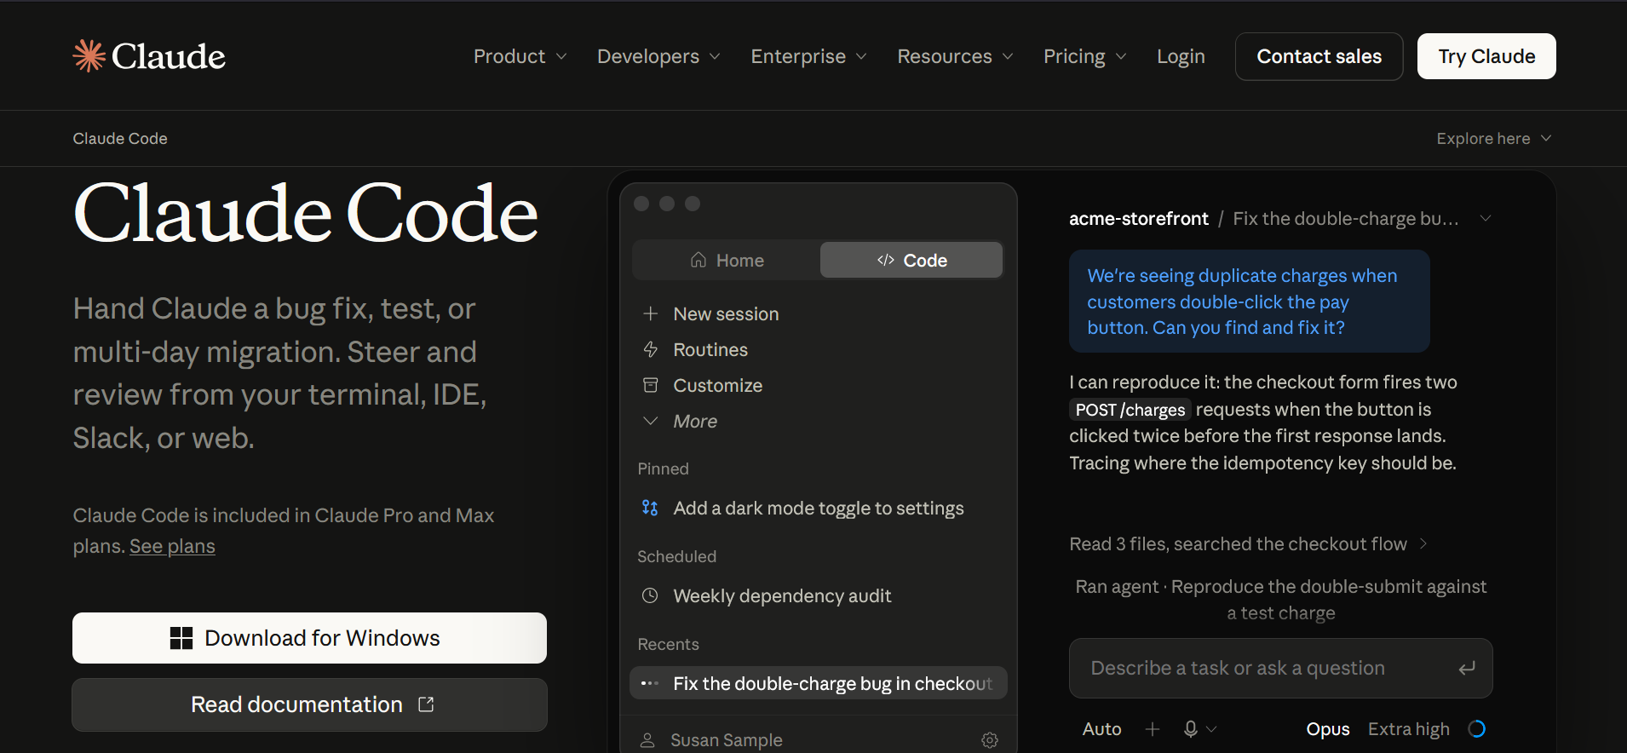Click the Read documentation button
Image resolution: width=1627 pixels, height=753 pixels.
(x=309, y=704)
